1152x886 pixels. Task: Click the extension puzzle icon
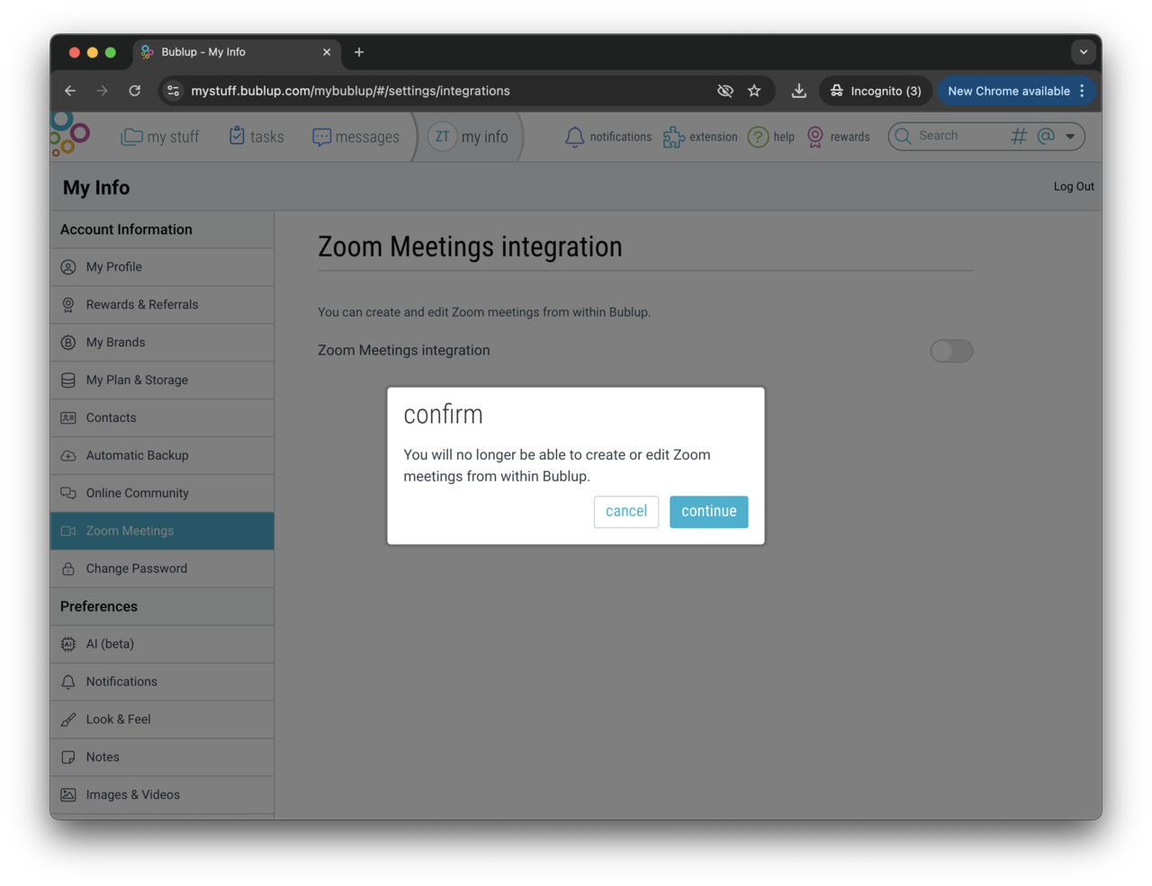tap(673, 137)
